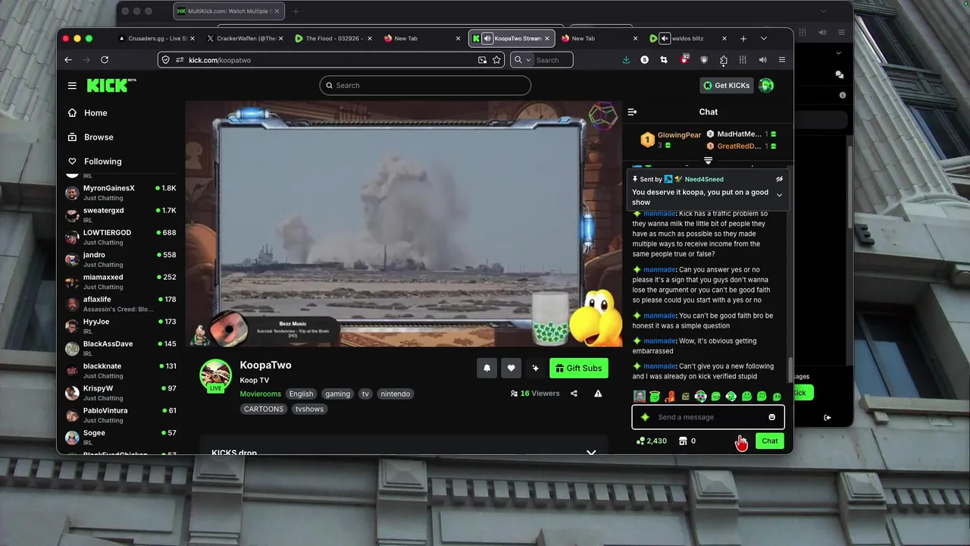The height and width of the screenshot is (546, 970).
Task: Click the CARTOONS tag
Action: pyautogui.click(x=264, y=409)
